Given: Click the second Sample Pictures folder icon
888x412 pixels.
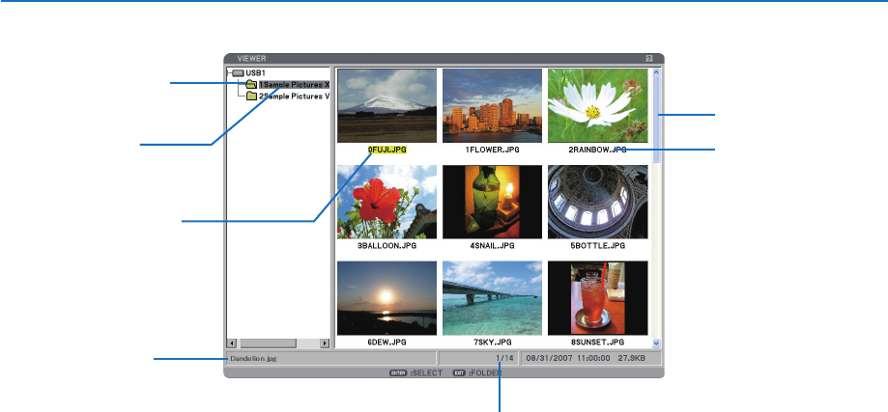Looking at the screenshot, I should click(x=251, y=96).
